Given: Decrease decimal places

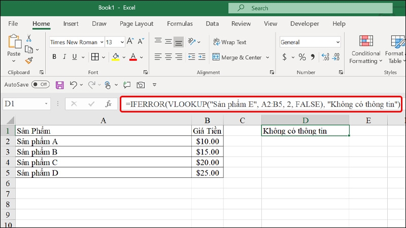Looking at the screenshot, I should 336,57.
